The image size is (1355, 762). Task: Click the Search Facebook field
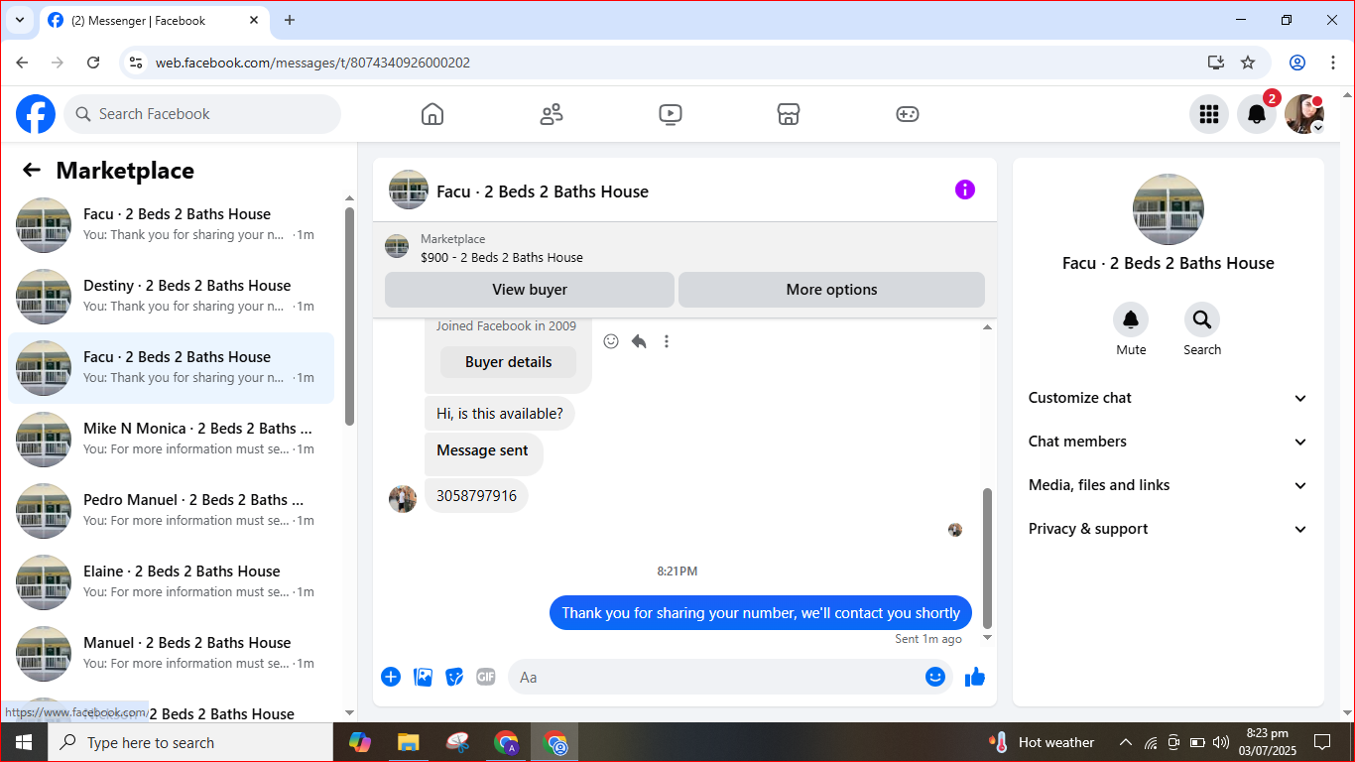coord(202,114)
